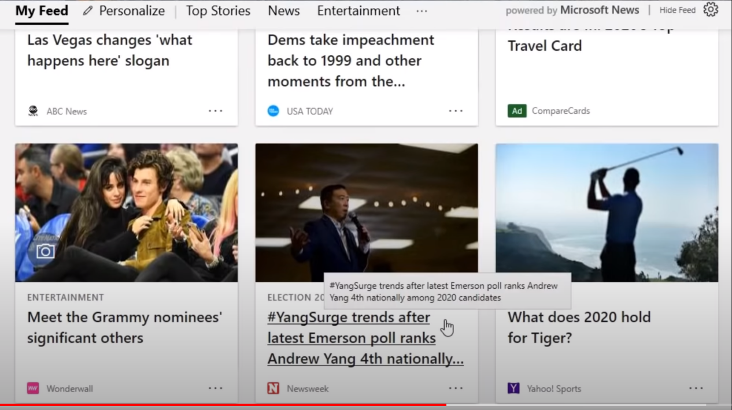This screenshot has width=732, height=410.
Task: Show more feed categories ellipsis
Action: (422, 11)
